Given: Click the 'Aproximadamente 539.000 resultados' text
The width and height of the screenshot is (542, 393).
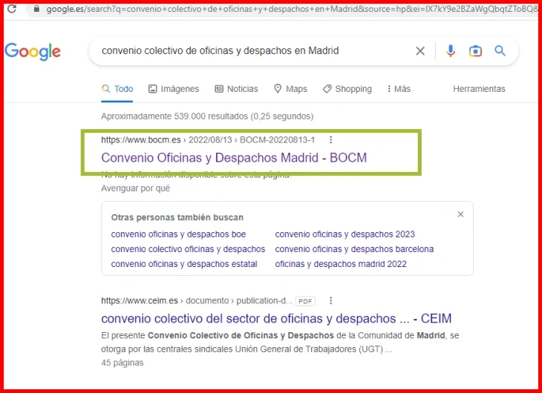Looking at the screenshot, I should coord(207,116).
